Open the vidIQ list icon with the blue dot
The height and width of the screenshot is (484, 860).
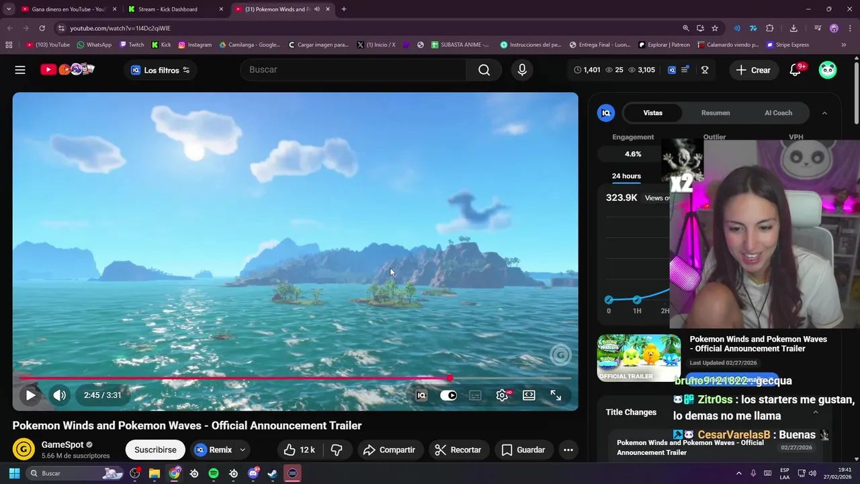(x=685, y=70)
